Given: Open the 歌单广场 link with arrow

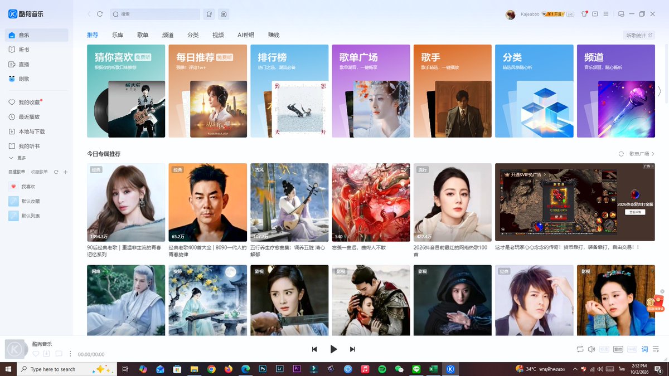Looking at the screenshot, I should pyautogui.click(x=642, y=154).
